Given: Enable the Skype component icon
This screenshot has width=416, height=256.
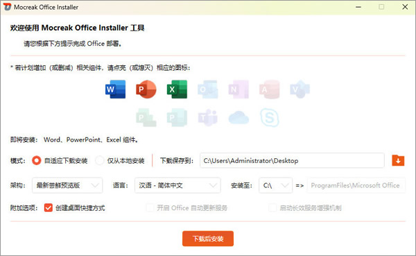Looking at the screenshot, I should (x=269, y=118).
